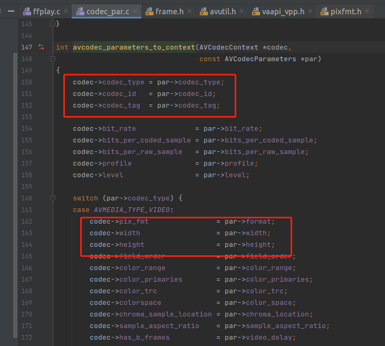Click codec->has_b_frames on line 172
The width and height of the screenshot is (385, 346).
point(130,338)
